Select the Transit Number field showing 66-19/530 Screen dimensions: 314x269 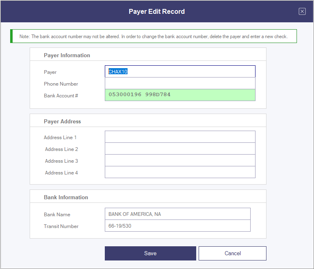point(177,226)
